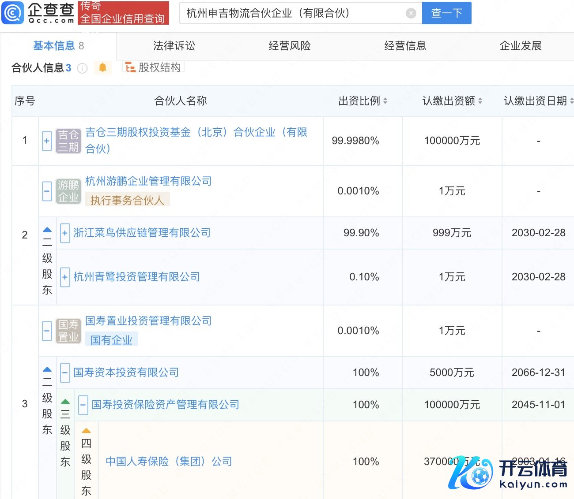Open the 经营风险 tab

[290, 46]
